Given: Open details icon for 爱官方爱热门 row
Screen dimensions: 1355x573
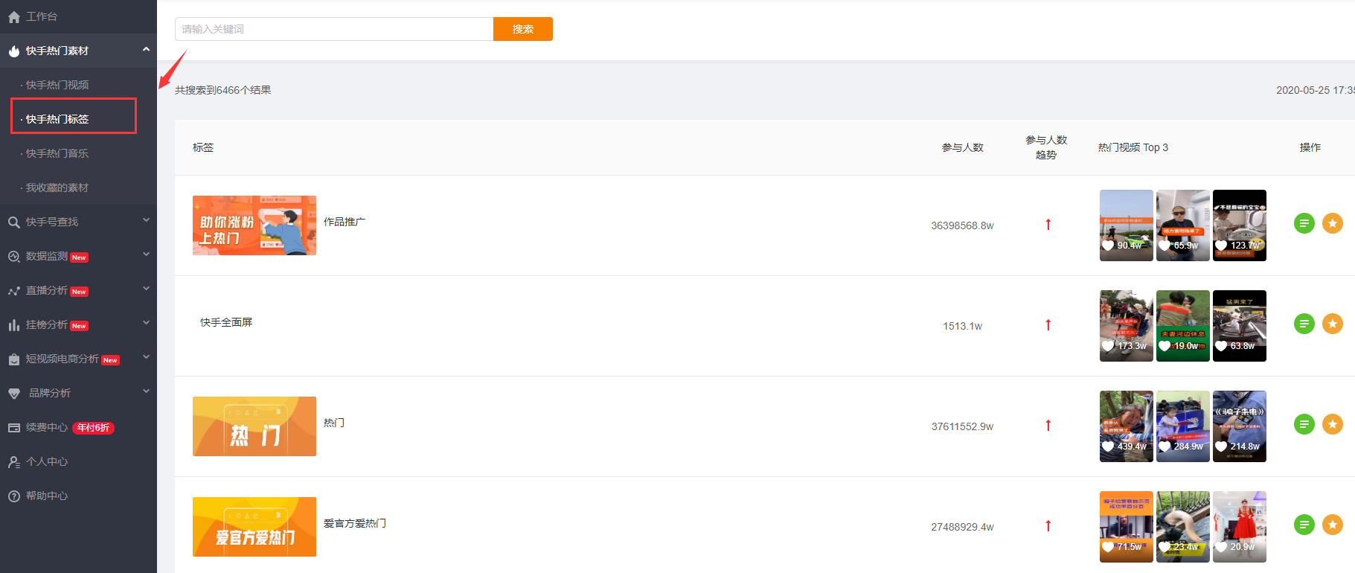Looking at the screenshot, I should [1304, 525].
